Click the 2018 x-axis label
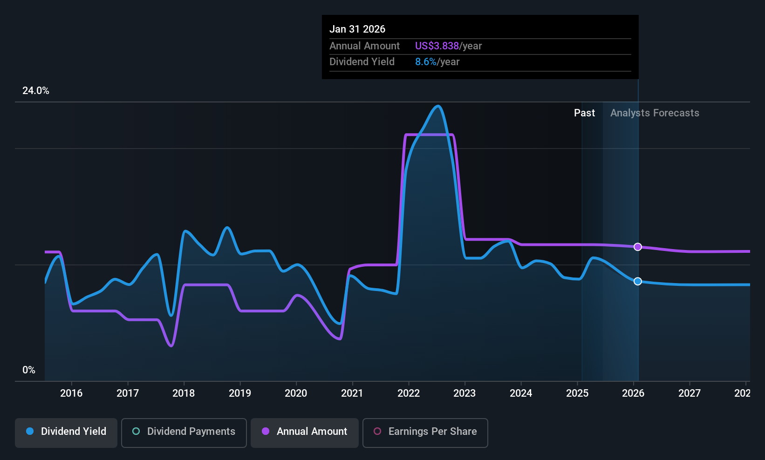This screenshot has height=460, width=765. [x=184, y=393]
